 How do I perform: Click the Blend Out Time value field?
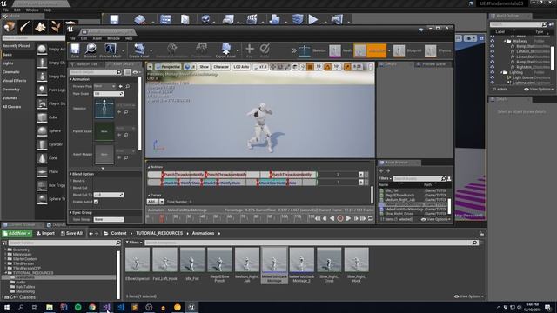[x=109, y=195]
